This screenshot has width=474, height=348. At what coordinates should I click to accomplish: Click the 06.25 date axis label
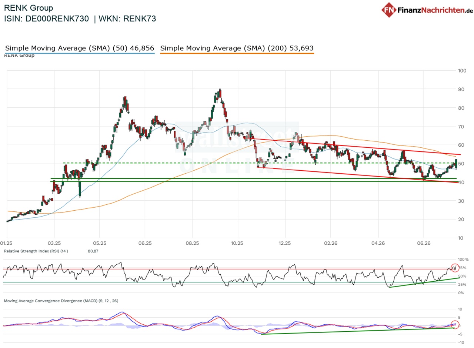tap(145, 243)
